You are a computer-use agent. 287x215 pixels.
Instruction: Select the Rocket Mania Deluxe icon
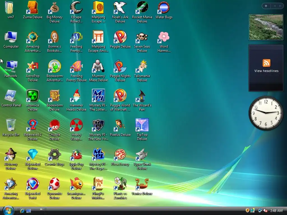point(142,7)
